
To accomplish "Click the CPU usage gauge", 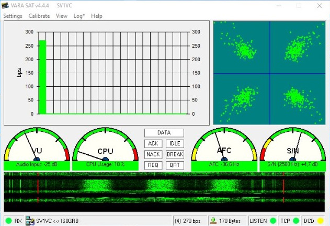I will point(105,144).
